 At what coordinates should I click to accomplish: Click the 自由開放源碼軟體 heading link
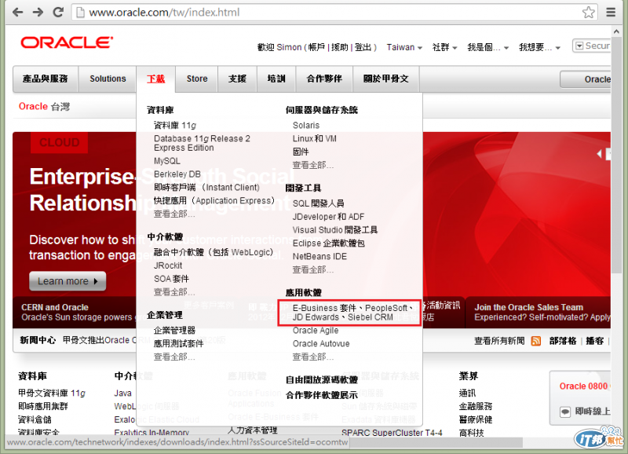point(322,380)
